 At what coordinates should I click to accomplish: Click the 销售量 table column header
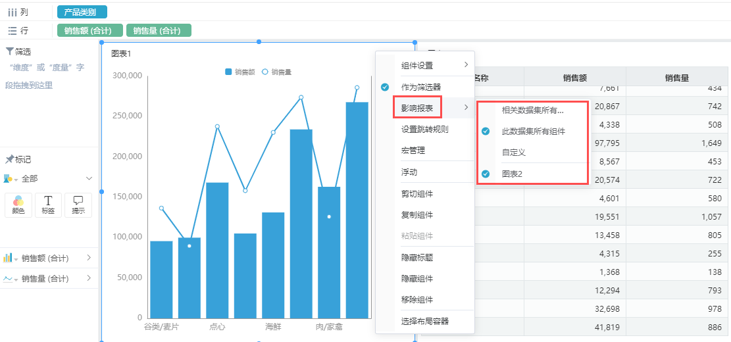pos(677,78)
